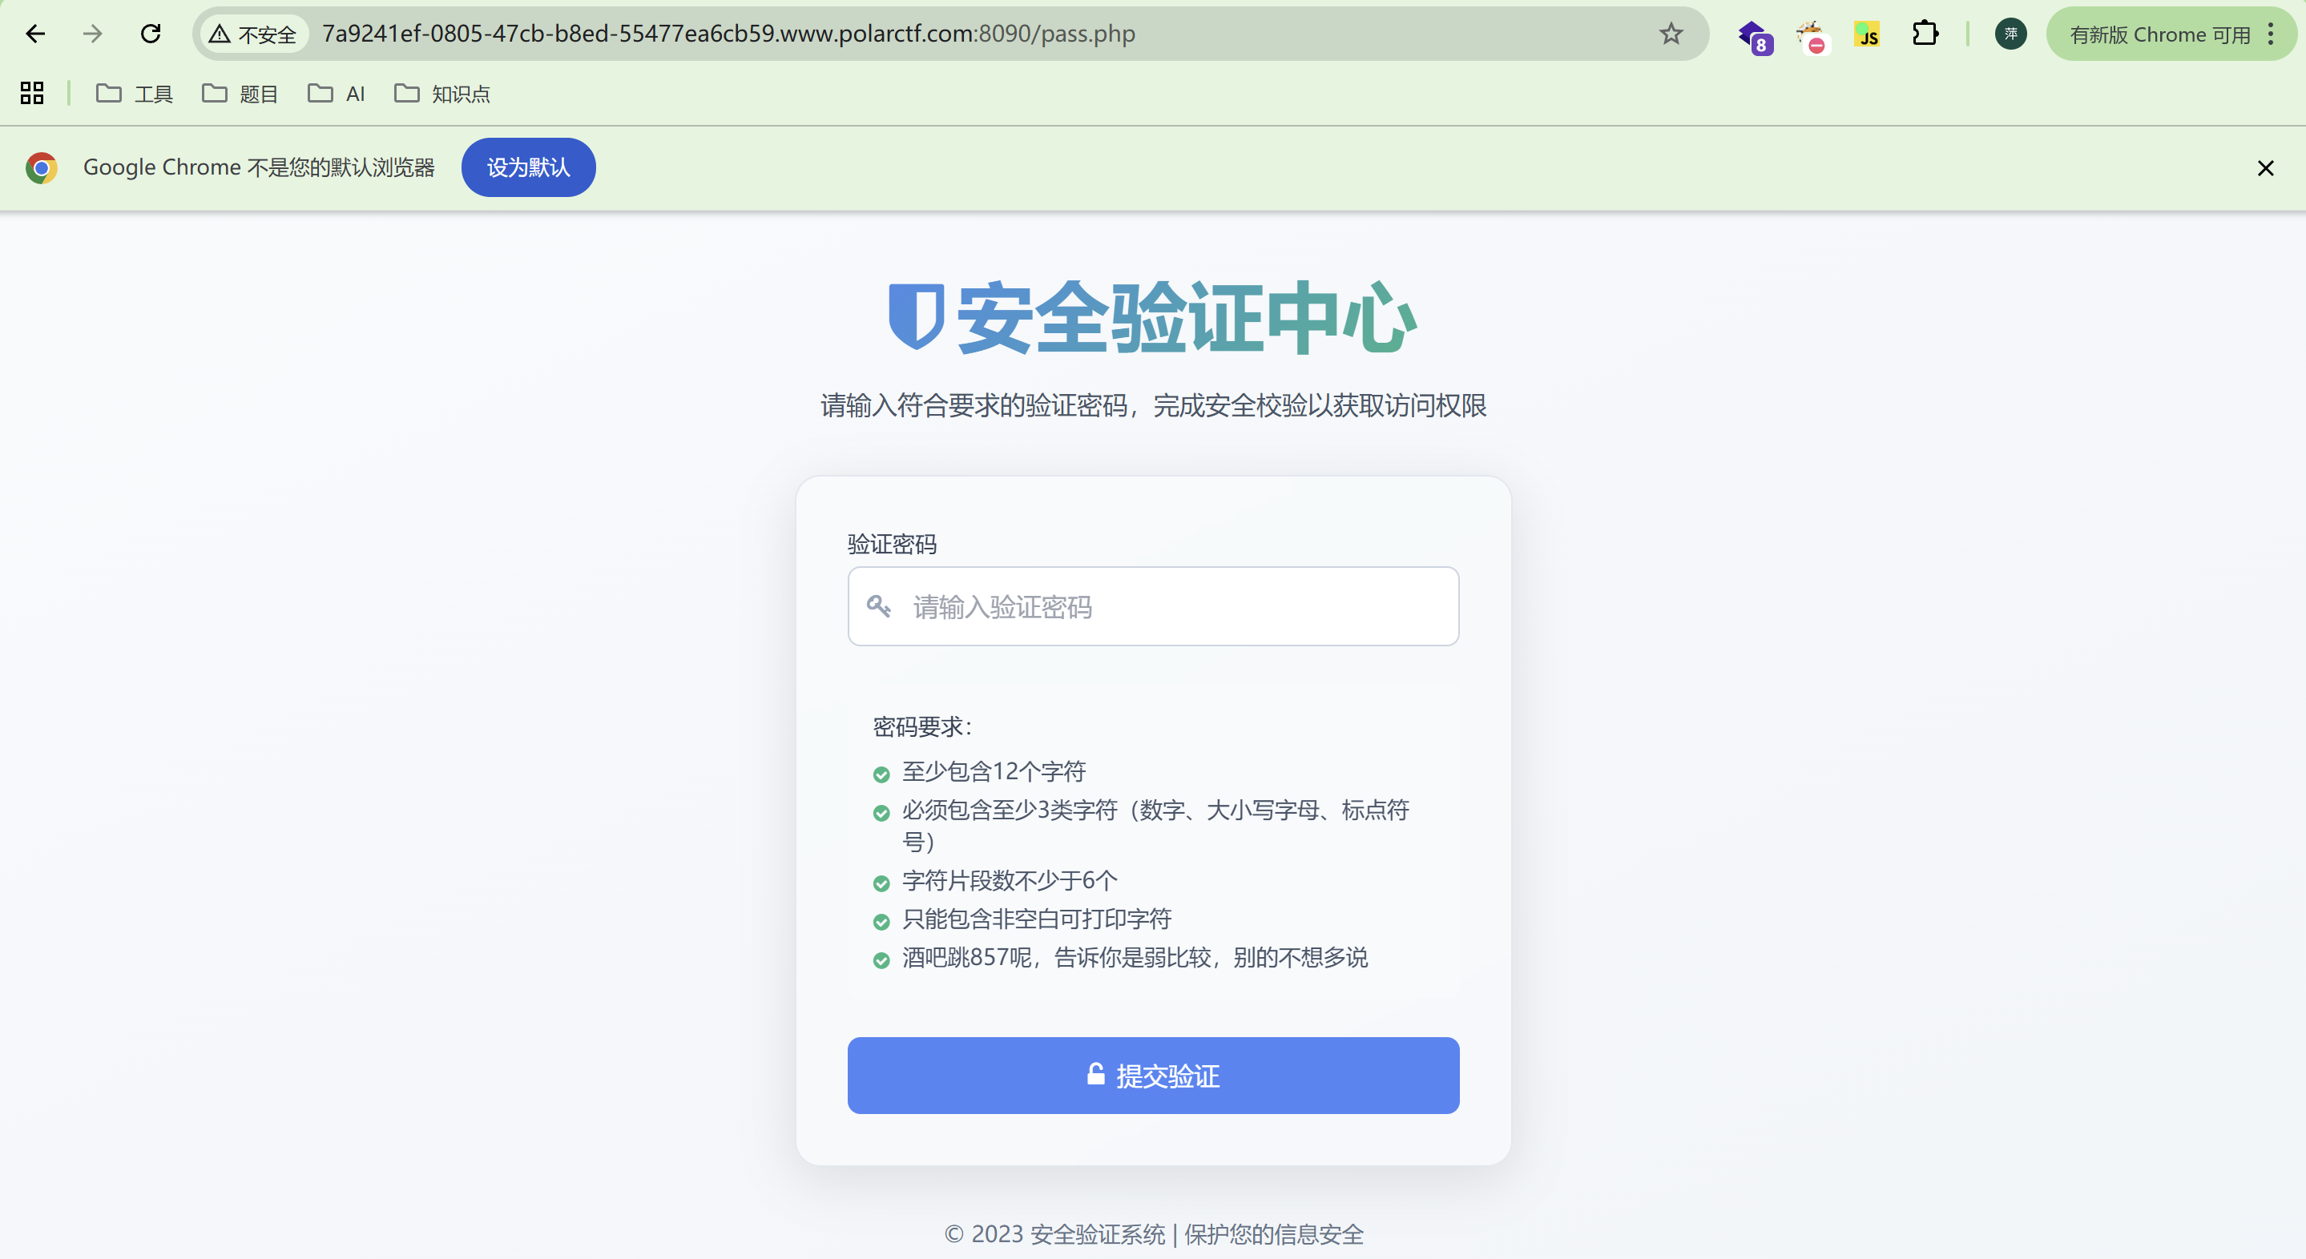Expand the 题目 bookmarks folder
The height and width of the screenshot is (1259, 2306).
point(240,93)
